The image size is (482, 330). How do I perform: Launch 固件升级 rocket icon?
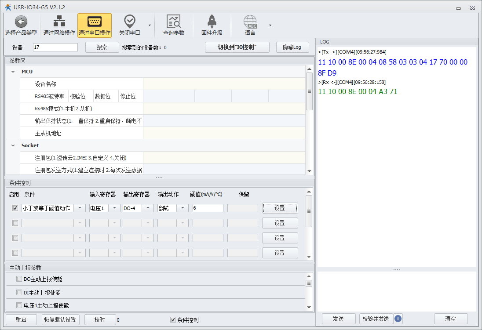[212, 22]
